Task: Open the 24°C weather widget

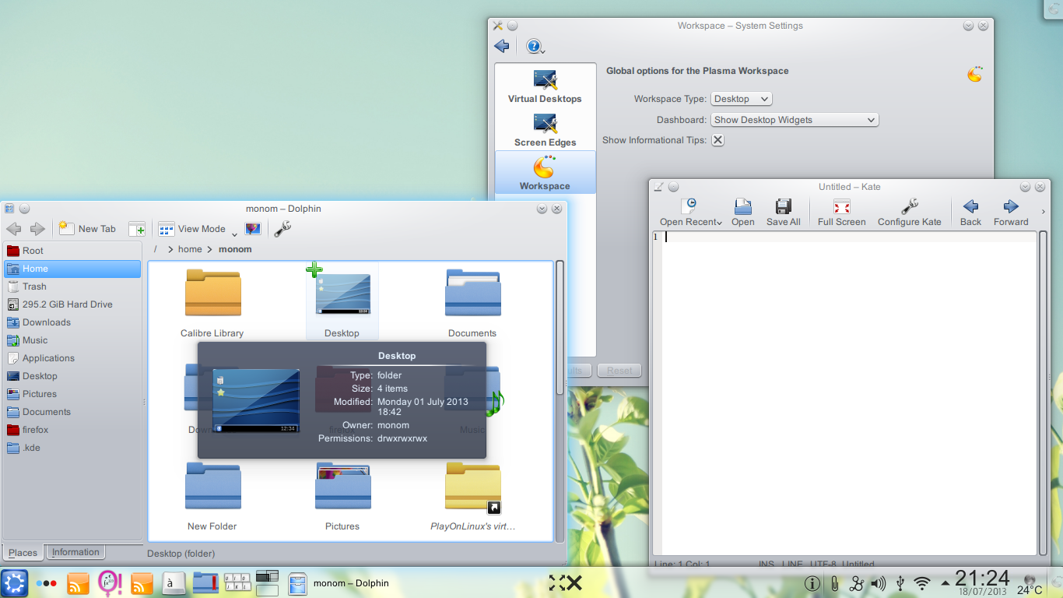Action: (x=1030, y=585)
